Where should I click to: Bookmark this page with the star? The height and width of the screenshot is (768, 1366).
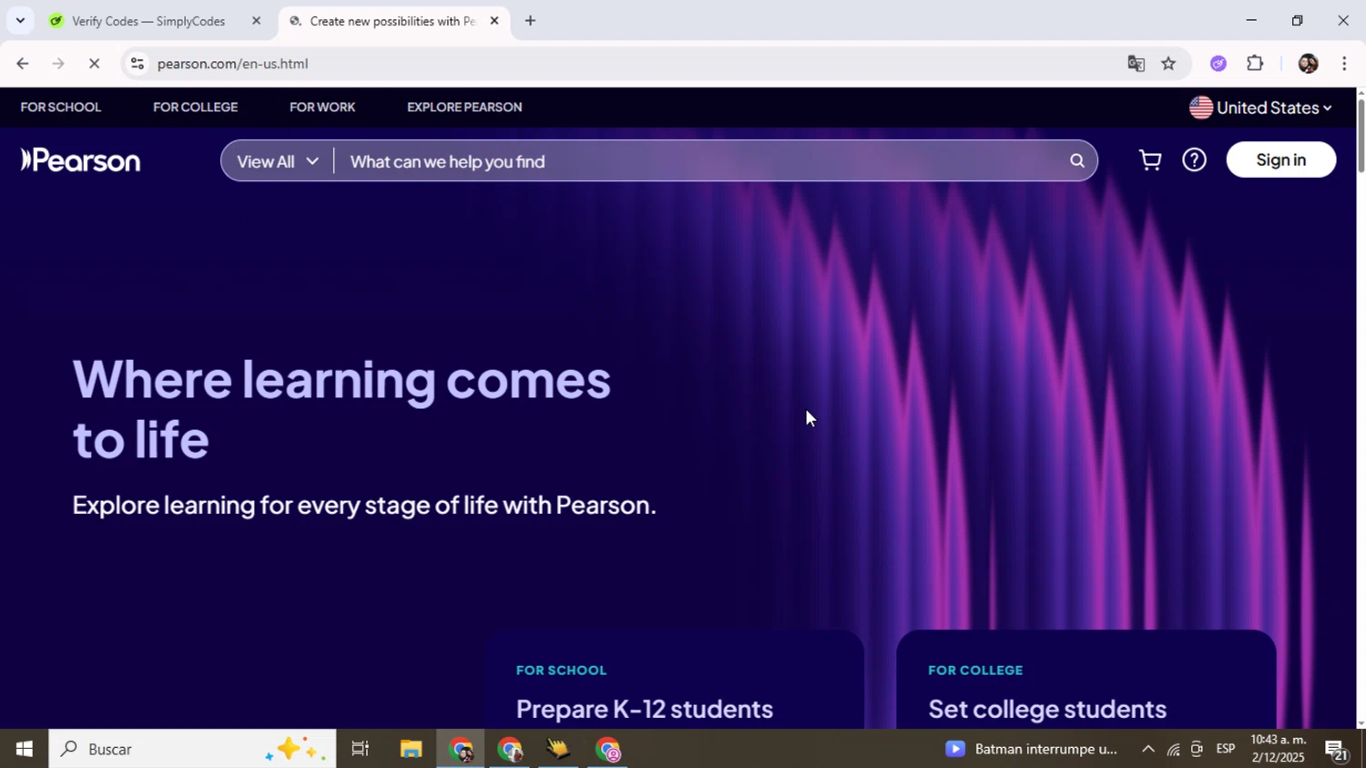1168,64
